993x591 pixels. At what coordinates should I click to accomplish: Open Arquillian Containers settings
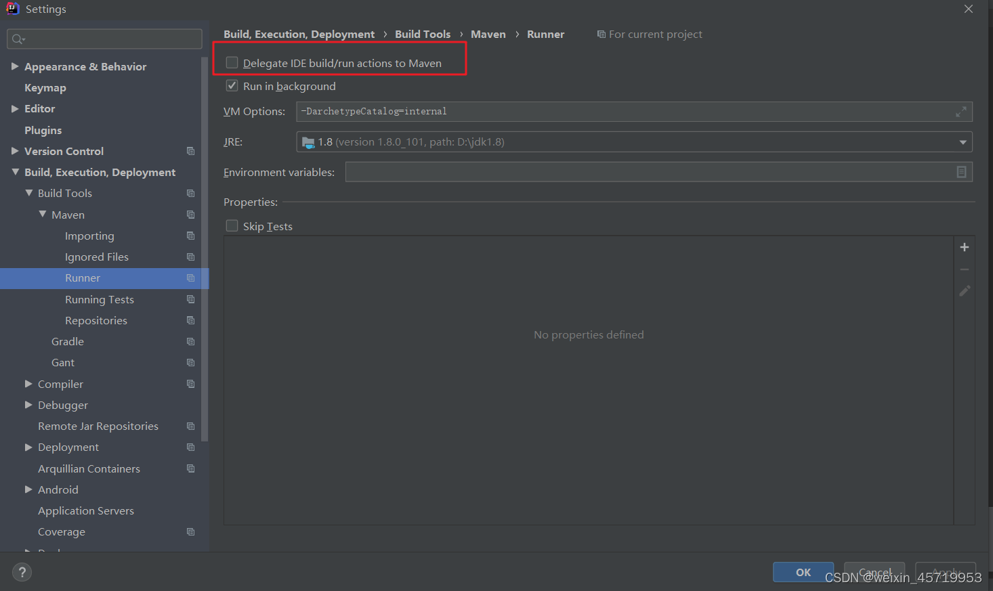pos(89,468)
